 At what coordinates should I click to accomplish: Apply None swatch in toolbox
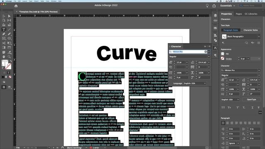10,77
